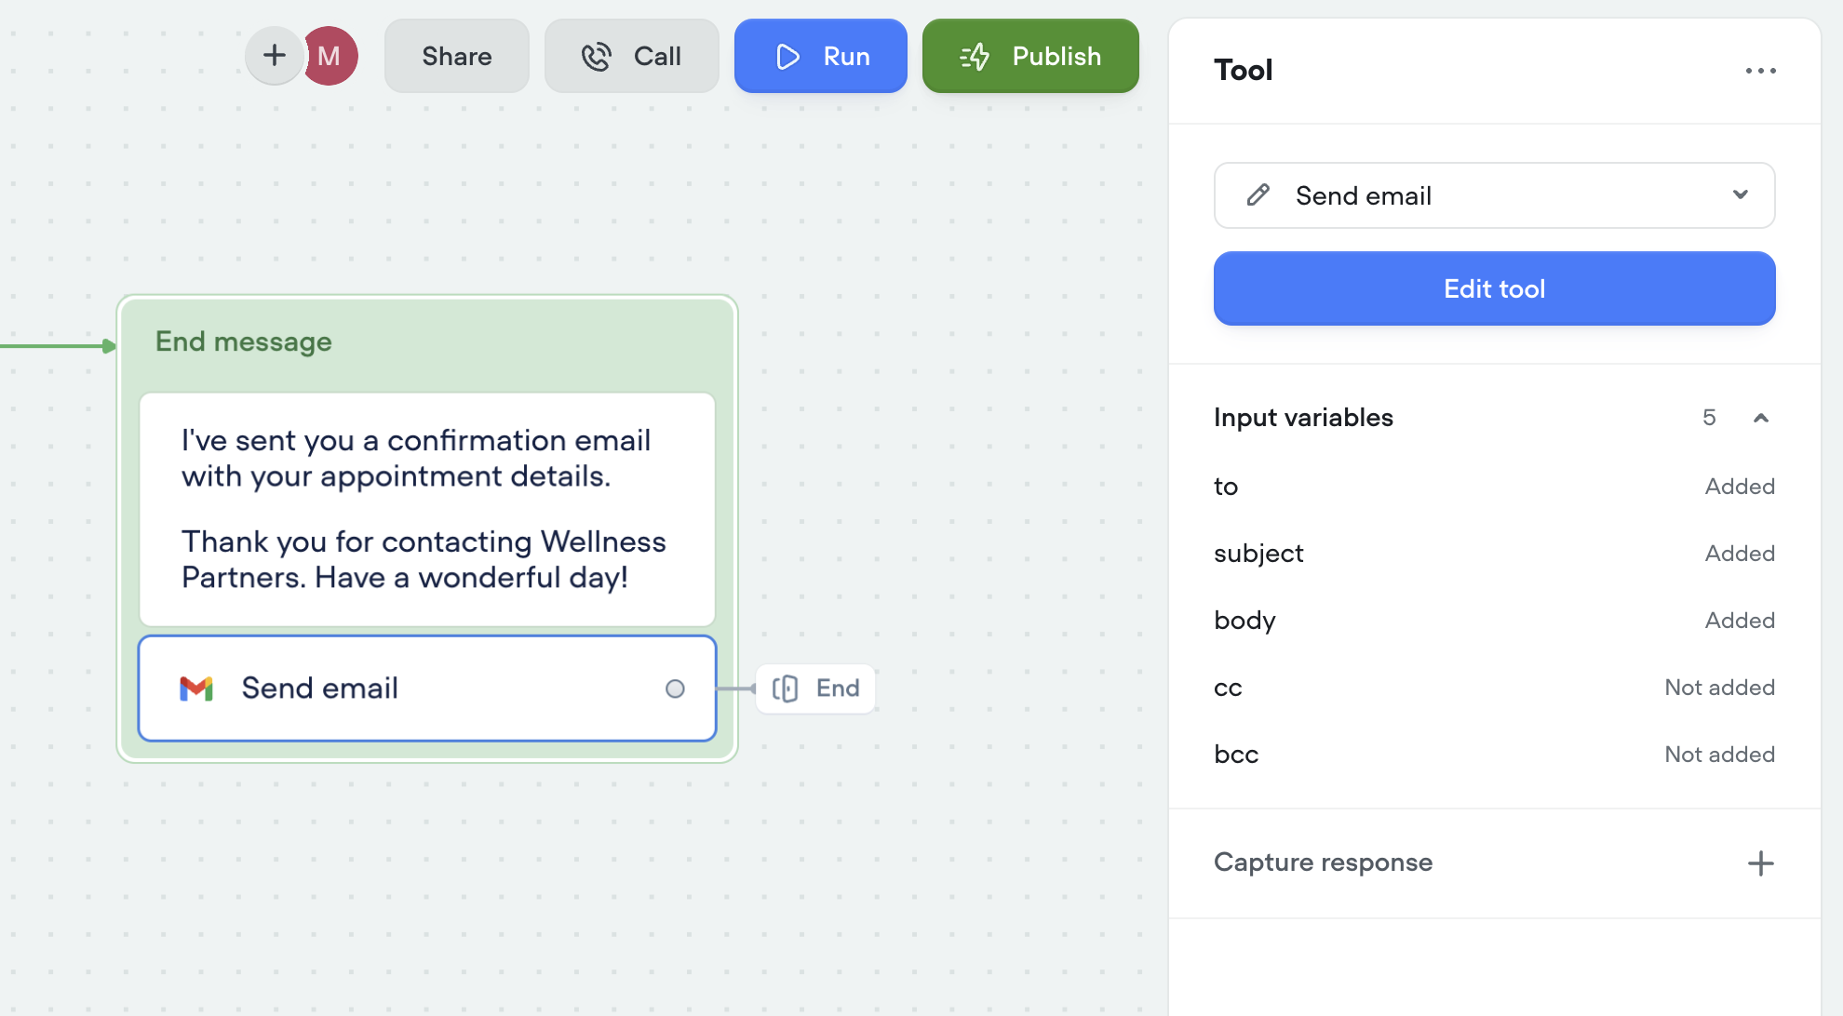Click the plus add-collaborator icon
Screen dimensions: 1843x1016
274,56
